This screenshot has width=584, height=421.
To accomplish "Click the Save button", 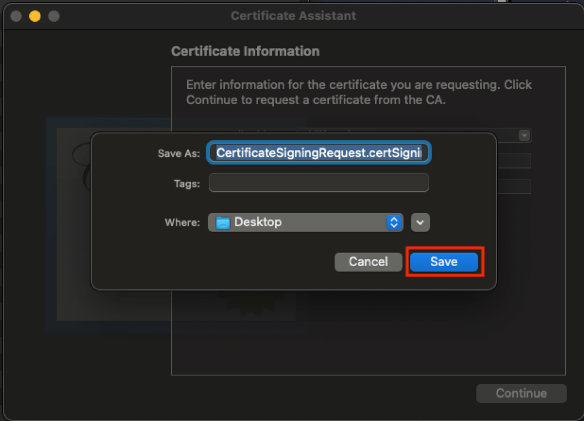I will (444, 262).
